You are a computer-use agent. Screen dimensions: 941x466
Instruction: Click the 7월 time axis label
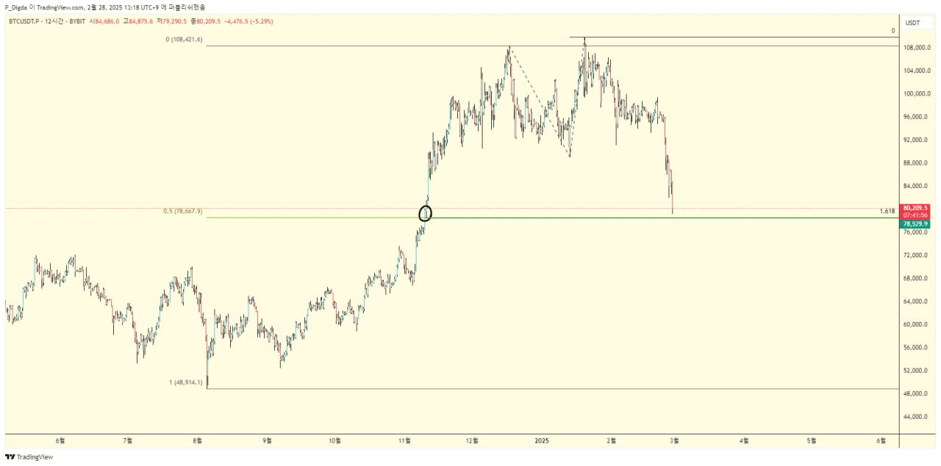click(128, 441)
